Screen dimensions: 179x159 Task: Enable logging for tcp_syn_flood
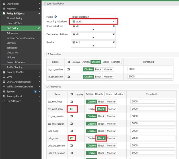pos(71,102)
